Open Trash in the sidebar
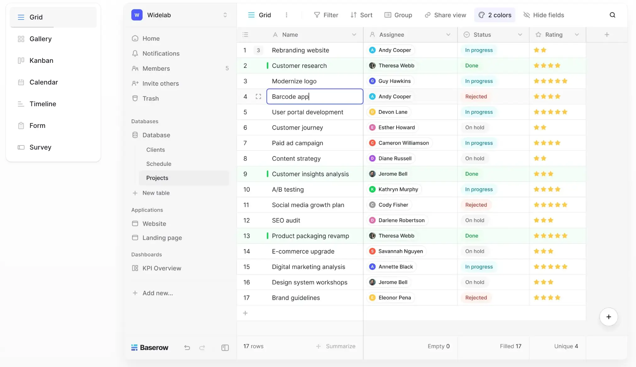This screenshot has width=636, height=367. coord(150,98)
